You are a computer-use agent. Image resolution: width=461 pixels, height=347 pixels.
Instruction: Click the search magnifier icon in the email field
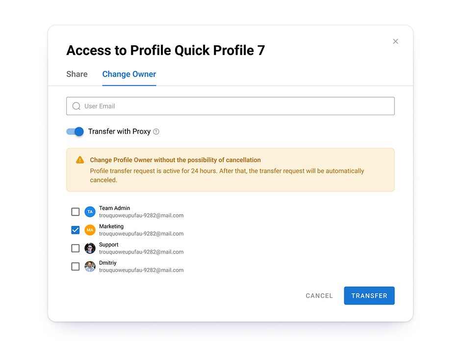click(x=77, y=106)
